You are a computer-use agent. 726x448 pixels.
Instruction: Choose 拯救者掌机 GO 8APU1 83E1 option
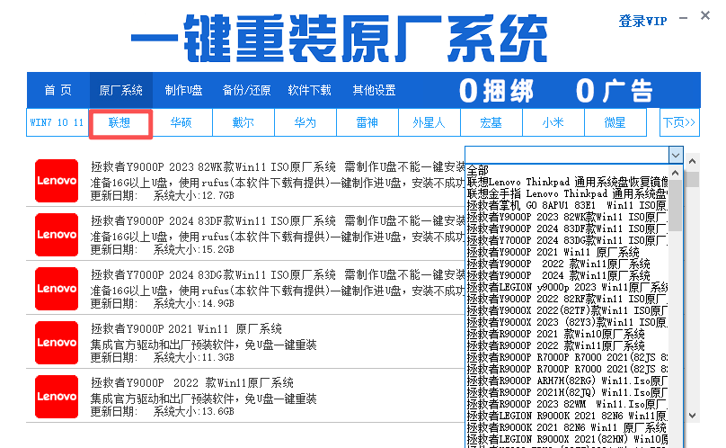[567, 205]
